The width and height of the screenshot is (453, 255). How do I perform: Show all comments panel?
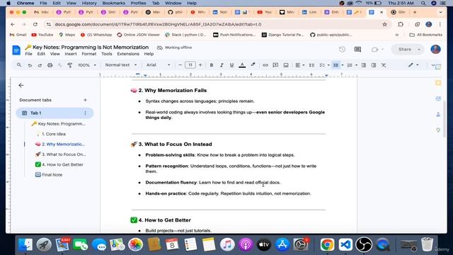[x=357, y=50]
